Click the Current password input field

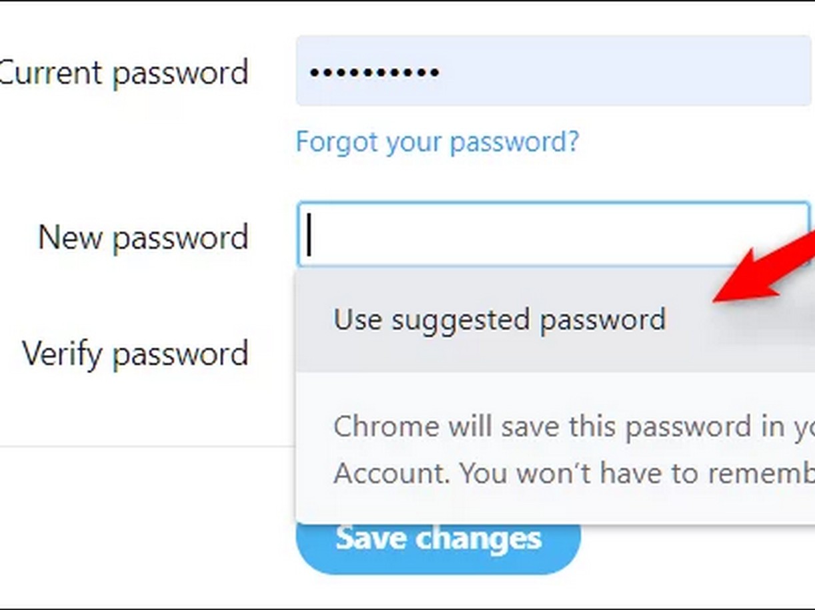(552, 71)
